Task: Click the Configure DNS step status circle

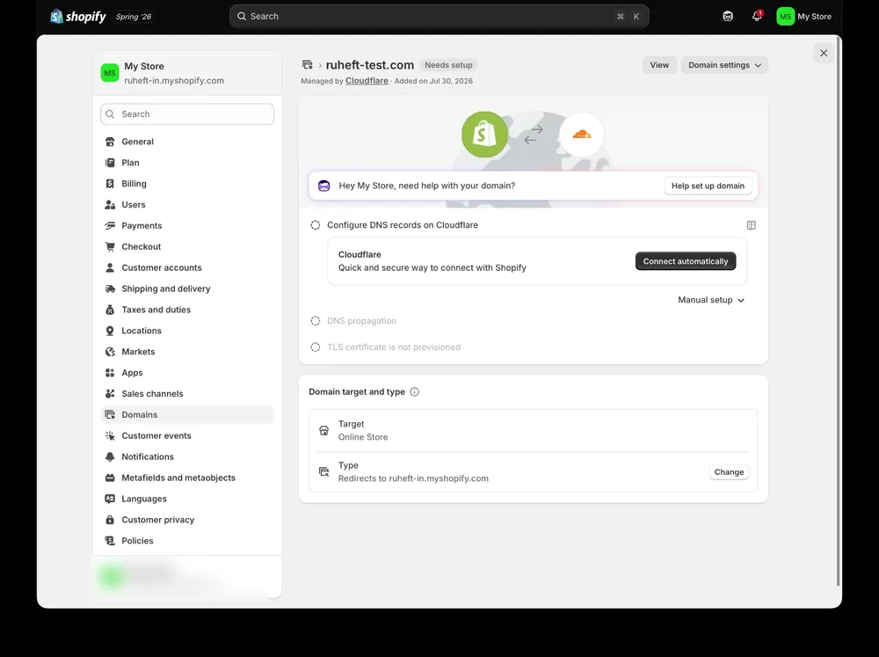Action: (x=315, y=225)
